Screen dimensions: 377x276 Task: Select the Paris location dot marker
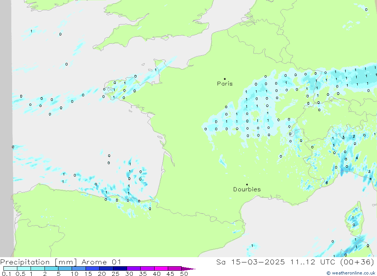click(x=225, y=79)
